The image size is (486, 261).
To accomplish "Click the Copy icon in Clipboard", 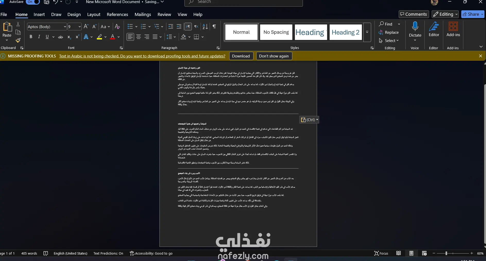I will coord(18,32).
